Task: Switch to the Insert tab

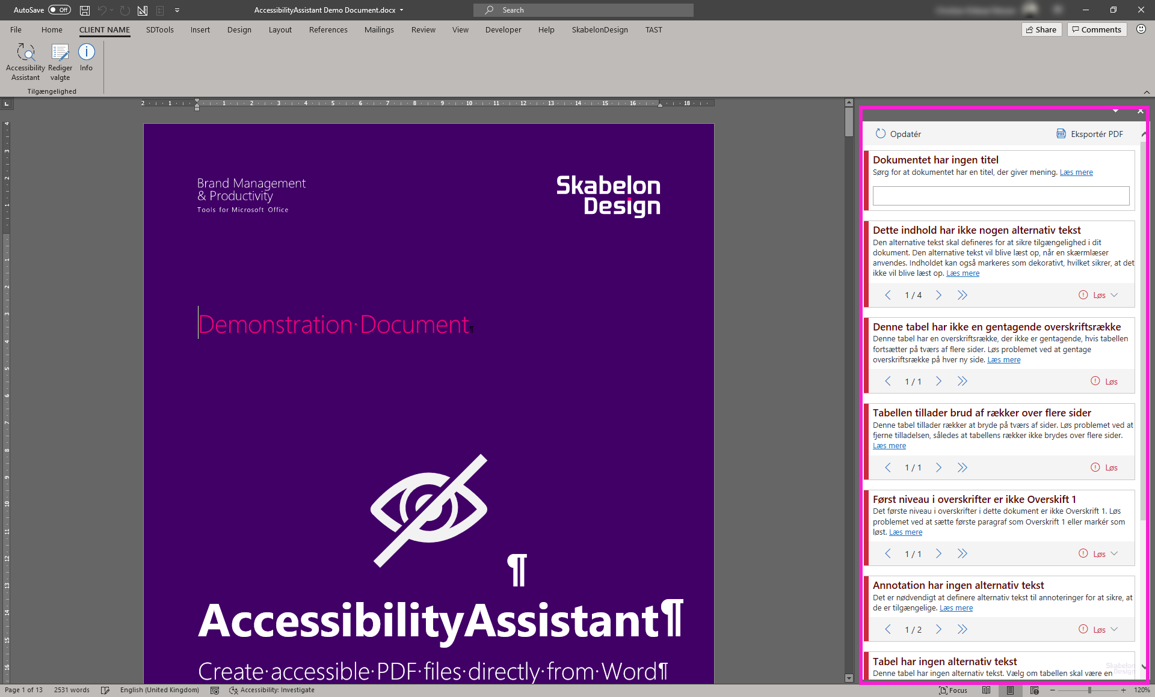Action: click(200, 29)
